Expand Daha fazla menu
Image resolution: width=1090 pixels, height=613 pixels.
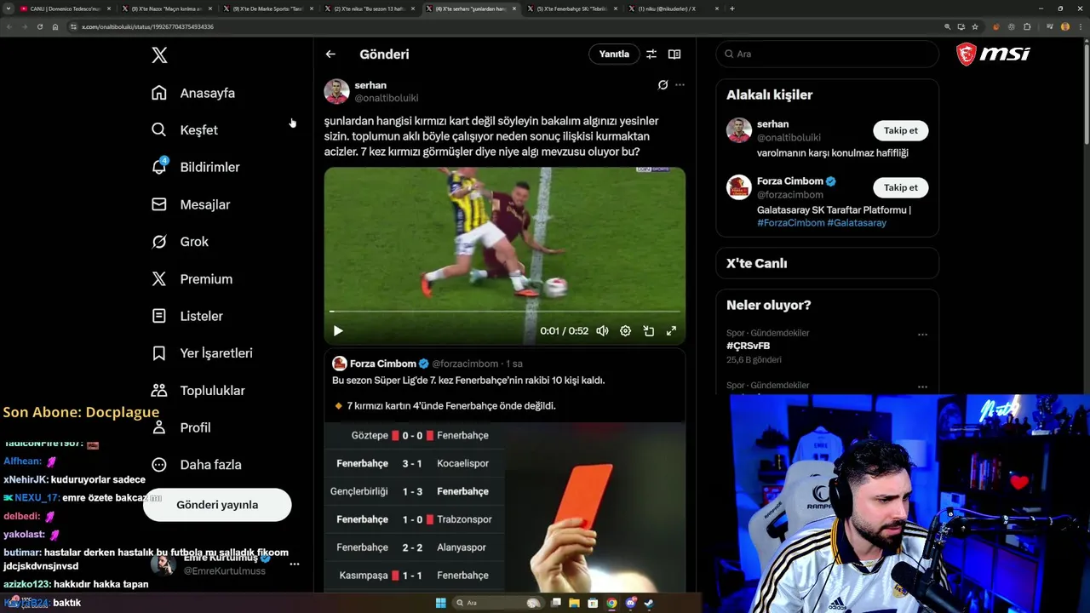click(196, 465)
